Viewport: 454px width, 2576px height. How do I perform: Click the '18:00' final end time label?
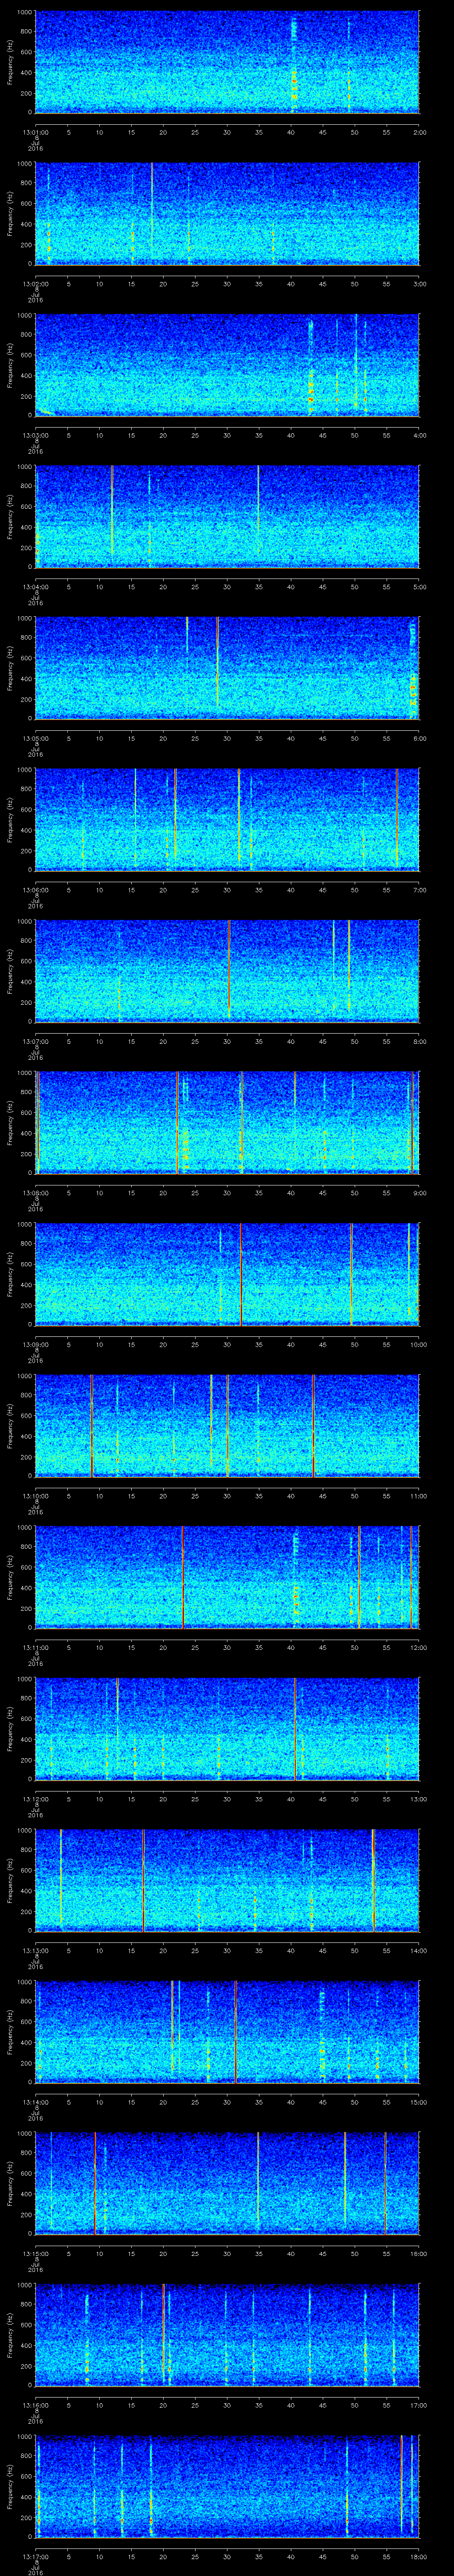(x=418, y=2556)
